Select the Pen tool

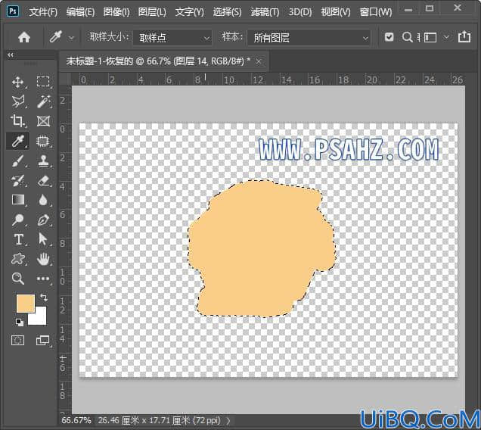coord(43,220)
